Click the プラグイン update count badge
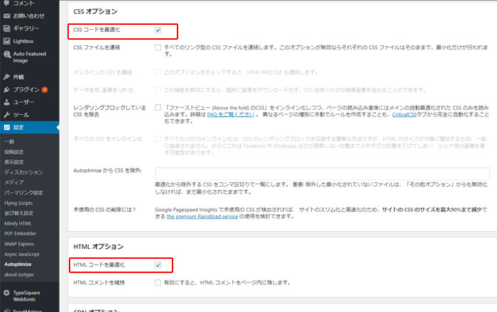497x312 pixels. point(45,90)
